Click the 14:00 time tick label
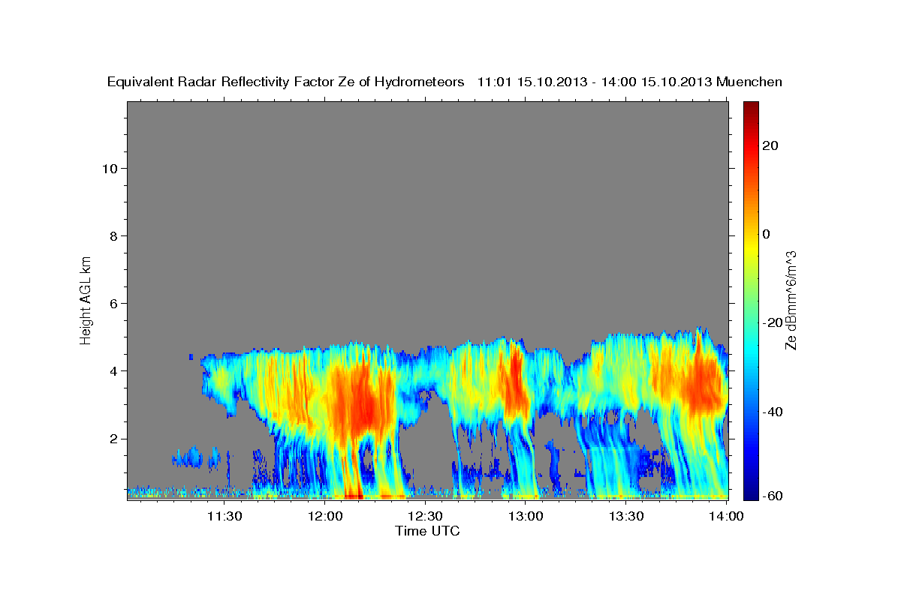901x600 pixels. [x=727, y=516]
